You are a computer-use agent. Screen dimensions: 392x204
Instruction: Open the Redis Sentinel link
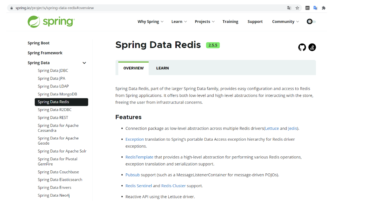coord(139,186)
